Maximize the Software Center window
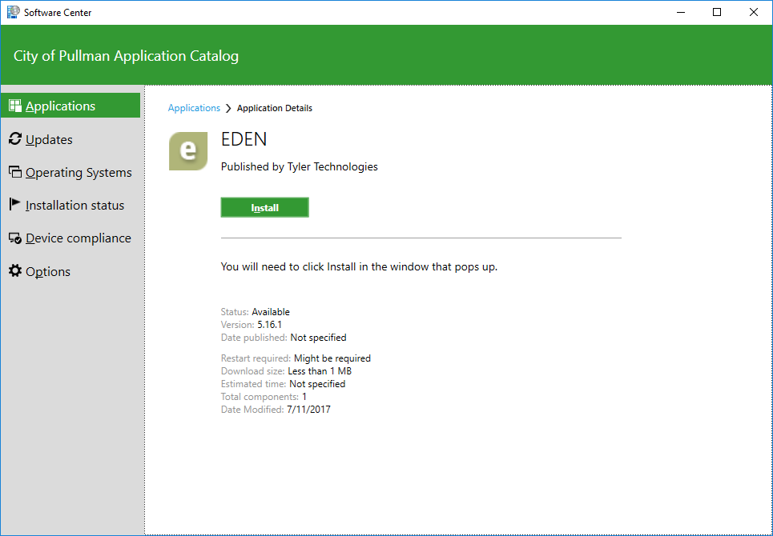The height and width of the screenshot is (536, 773). pyautogui.click(x=717, y=12)
